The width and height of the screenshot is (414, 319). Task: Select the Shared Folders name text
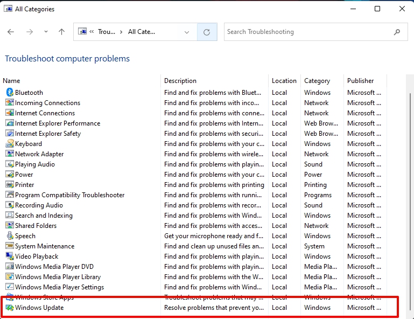point(36,226)
